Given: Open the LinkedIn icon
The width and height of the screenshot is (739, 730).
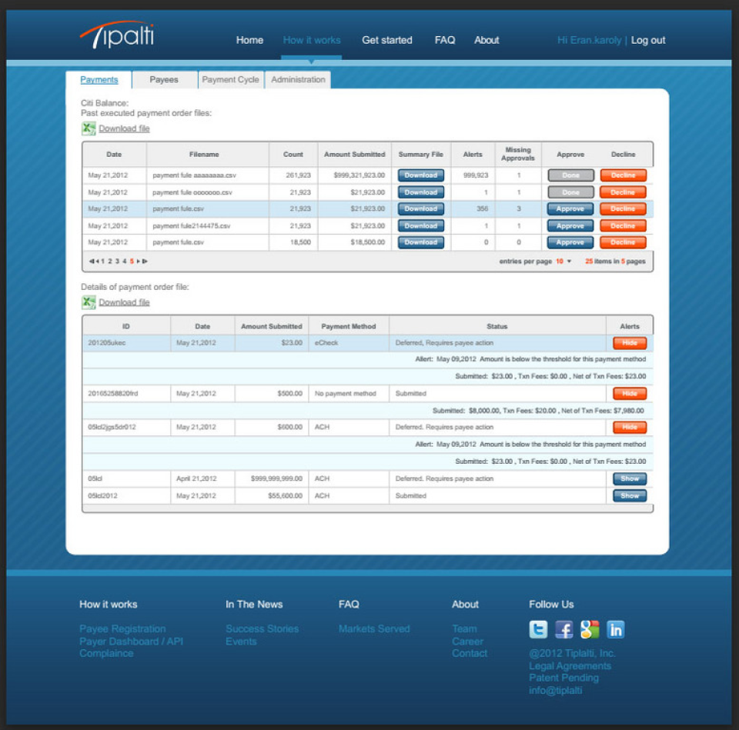Looking at the screenshot, I should (614, 629).
